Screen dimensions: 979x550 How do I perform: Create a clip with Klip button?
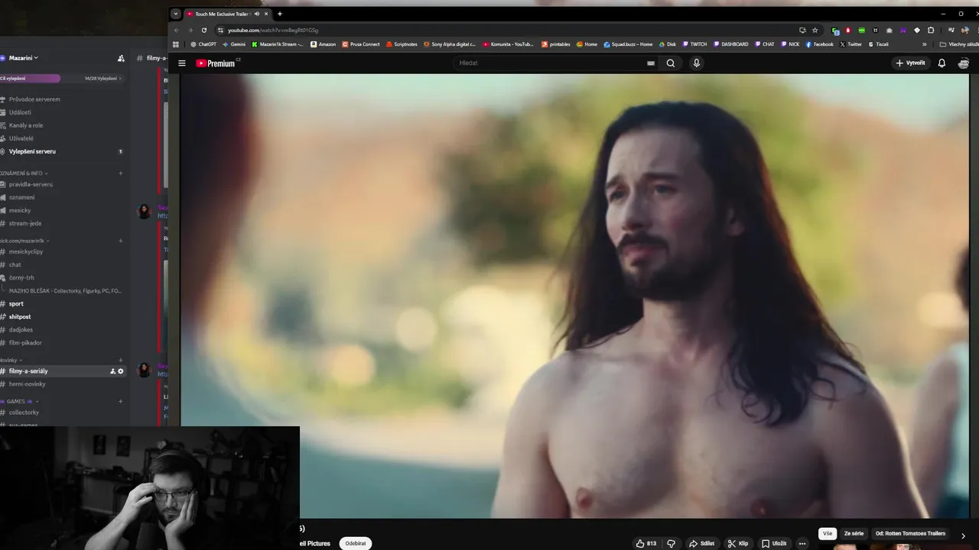tap(737, 543)
